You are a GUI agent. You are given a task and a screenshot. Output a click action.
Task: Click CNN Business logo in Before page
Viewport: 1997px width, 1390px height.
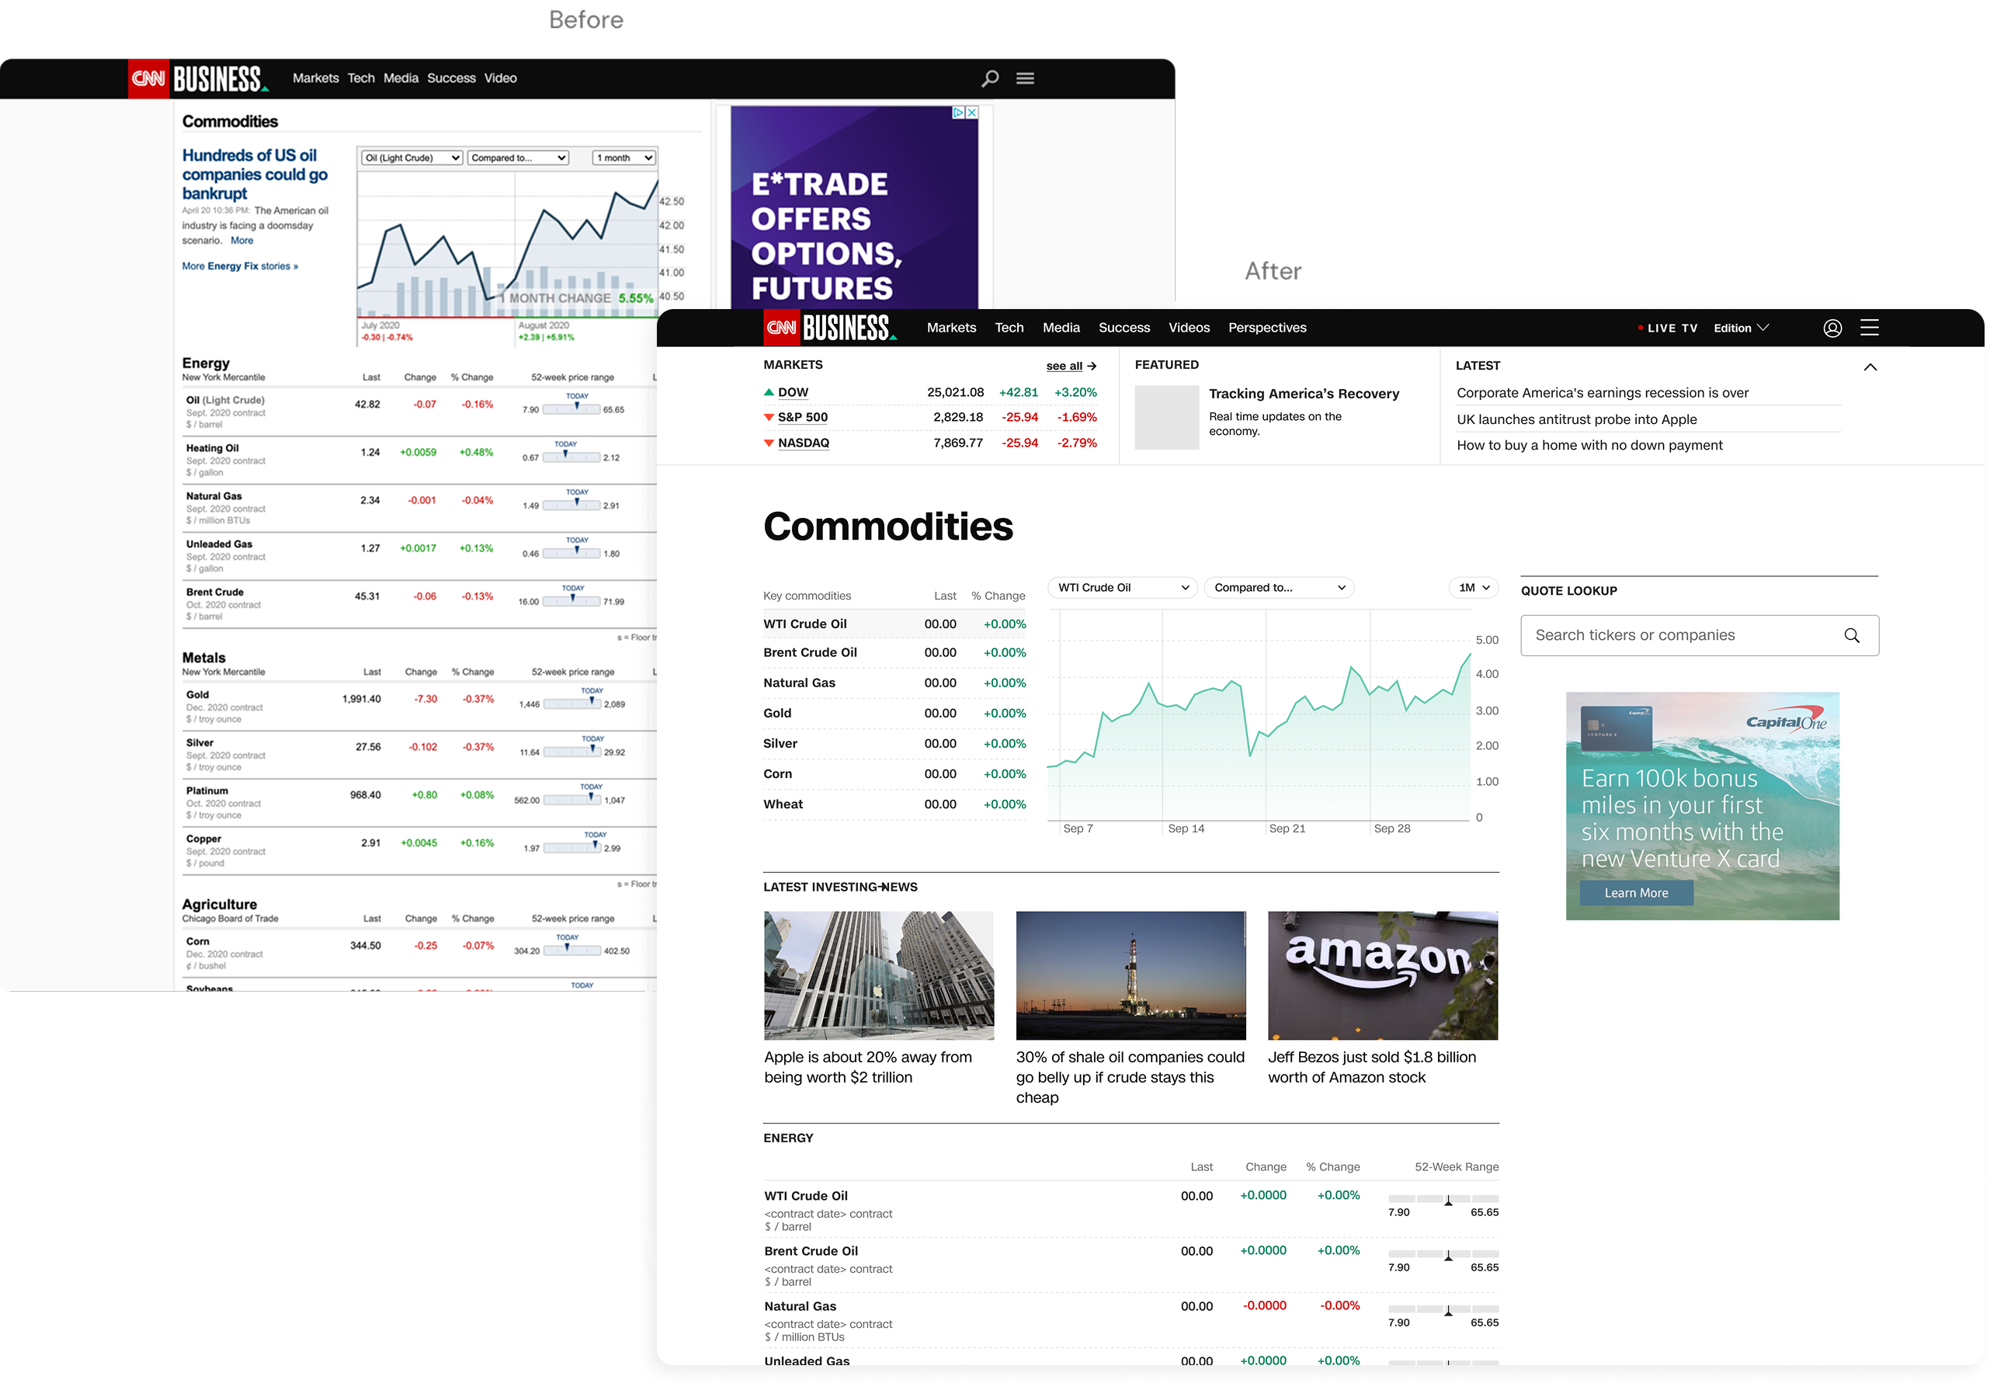(x=200, y=79)
